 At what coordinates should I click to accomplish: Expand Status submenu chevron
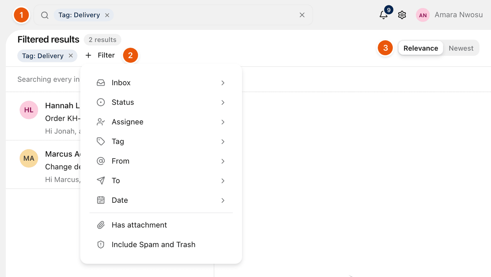(x=223, y=102)
